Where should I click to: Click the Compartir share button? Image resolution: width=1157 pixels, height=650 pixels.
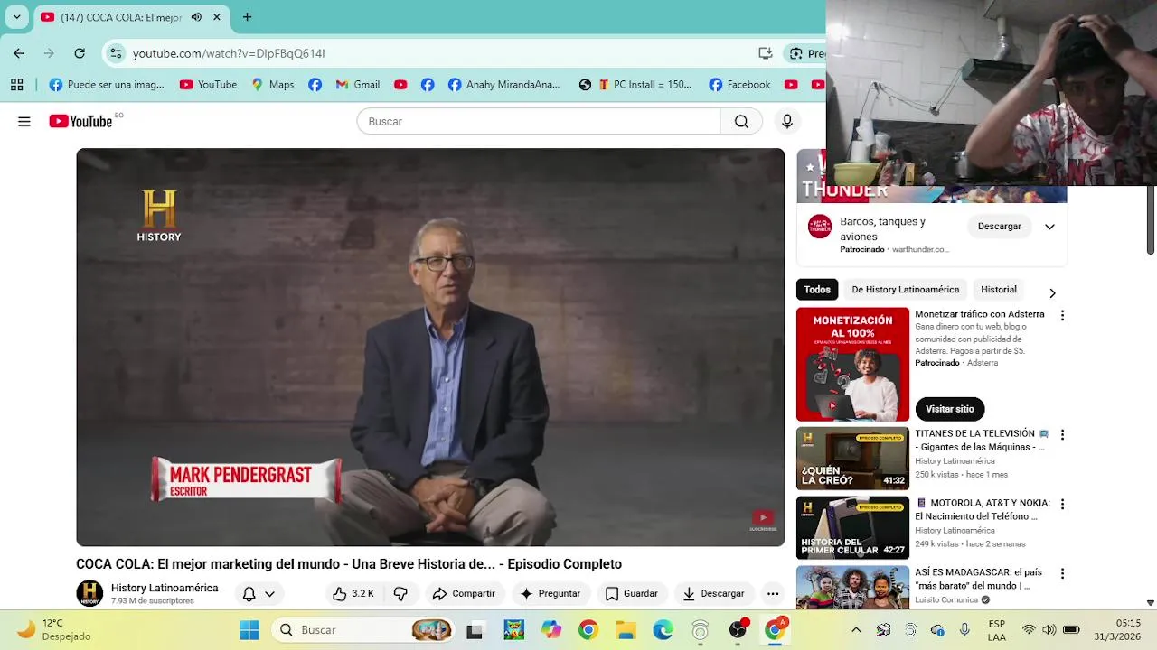tap(464, 593)
